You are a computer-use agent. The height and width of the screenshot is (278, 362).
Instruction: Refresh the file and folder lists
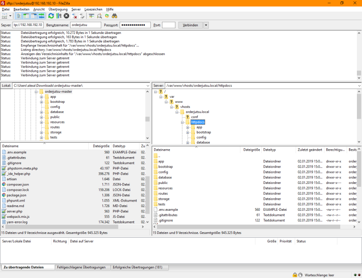click(x=51, y=16)
